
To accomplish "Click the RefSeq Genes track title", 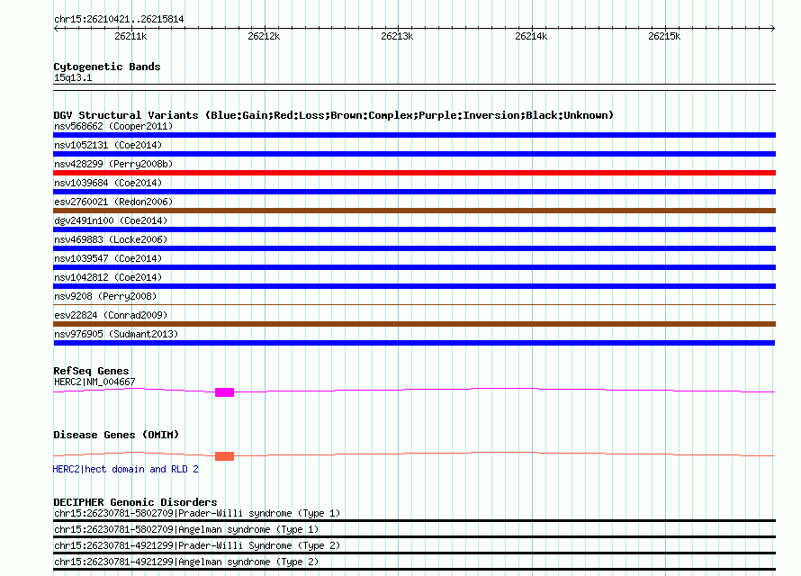I will (x=91, y=371).
